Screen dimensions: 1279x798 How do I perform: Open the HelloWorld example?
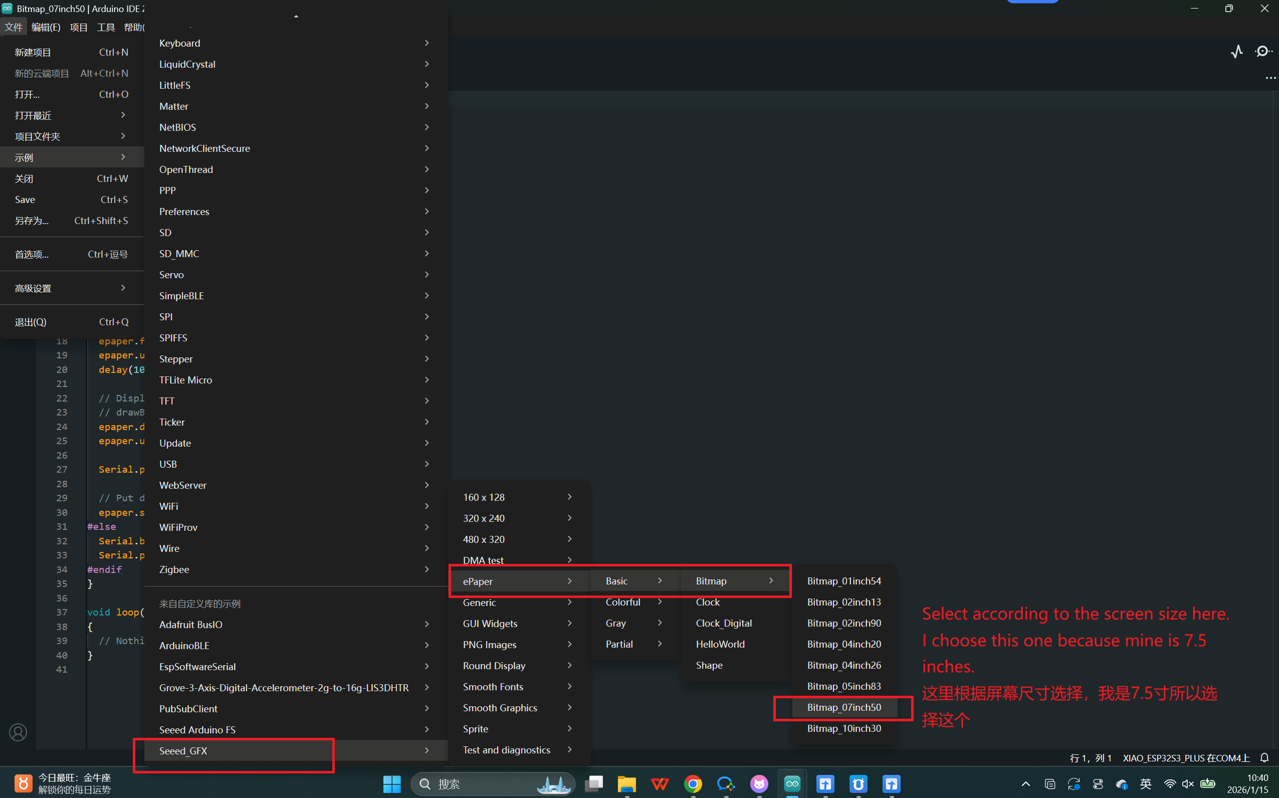[x=720, y=644]
